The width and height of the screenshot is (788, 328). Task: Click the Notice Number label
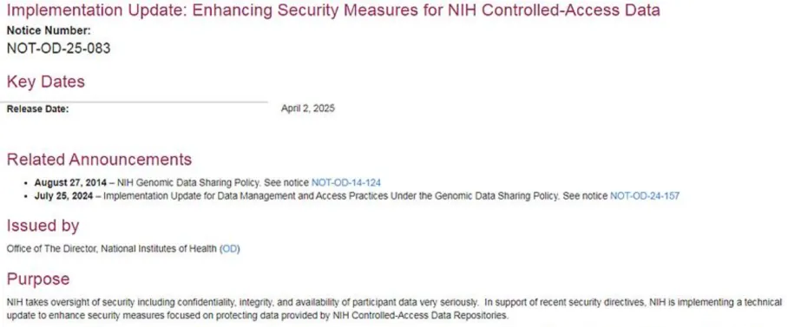[x=49, y=30]
